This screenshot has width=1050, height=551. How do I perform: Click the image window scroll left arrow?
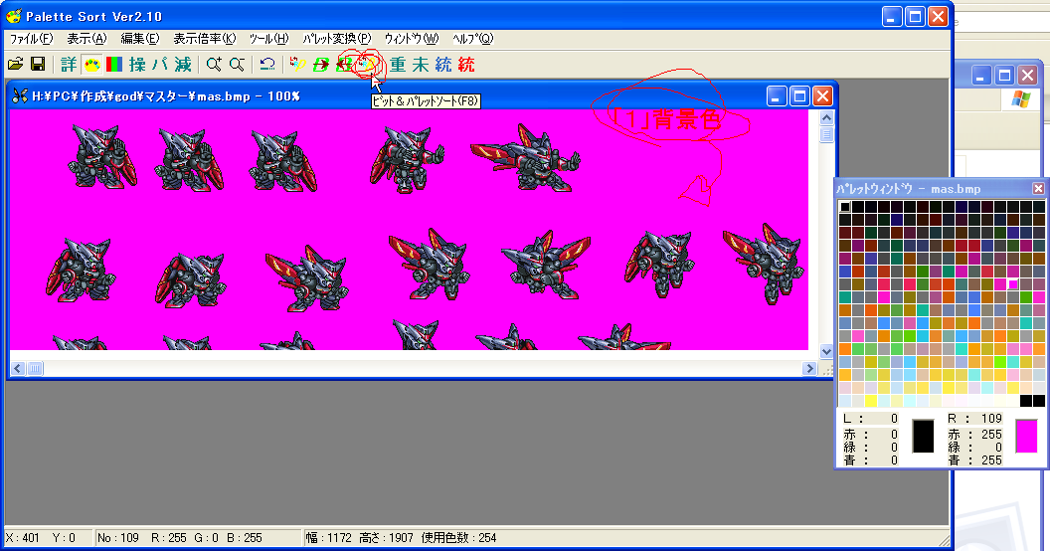18,368
